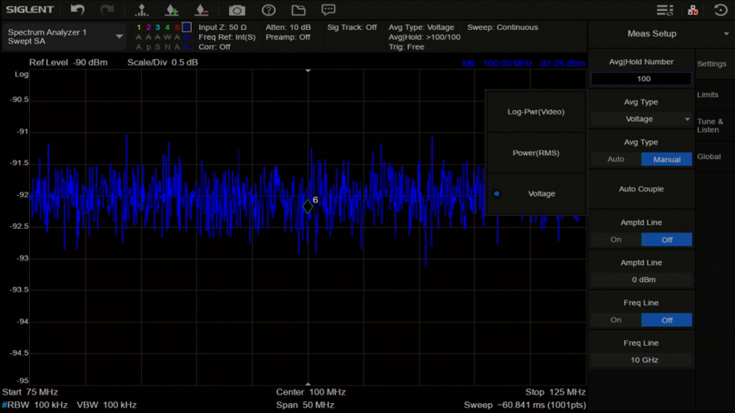Select trace 6 blue boxed indicator
Screen dimensions: 735x413
[187, 27]
